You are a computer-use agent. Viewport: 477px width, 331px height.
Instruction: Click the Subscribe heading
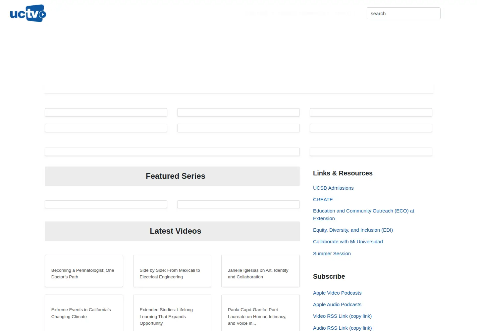click(329, 276)
